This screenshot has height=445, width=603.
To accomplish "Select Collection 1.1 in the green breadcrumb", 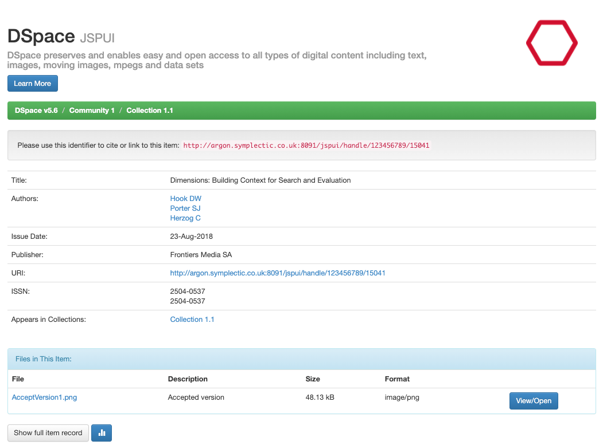I will (x=150, y=111).
